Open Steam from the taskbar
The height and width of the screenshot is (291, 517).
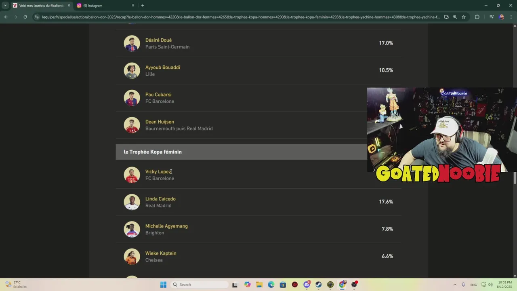coord(319,285)
